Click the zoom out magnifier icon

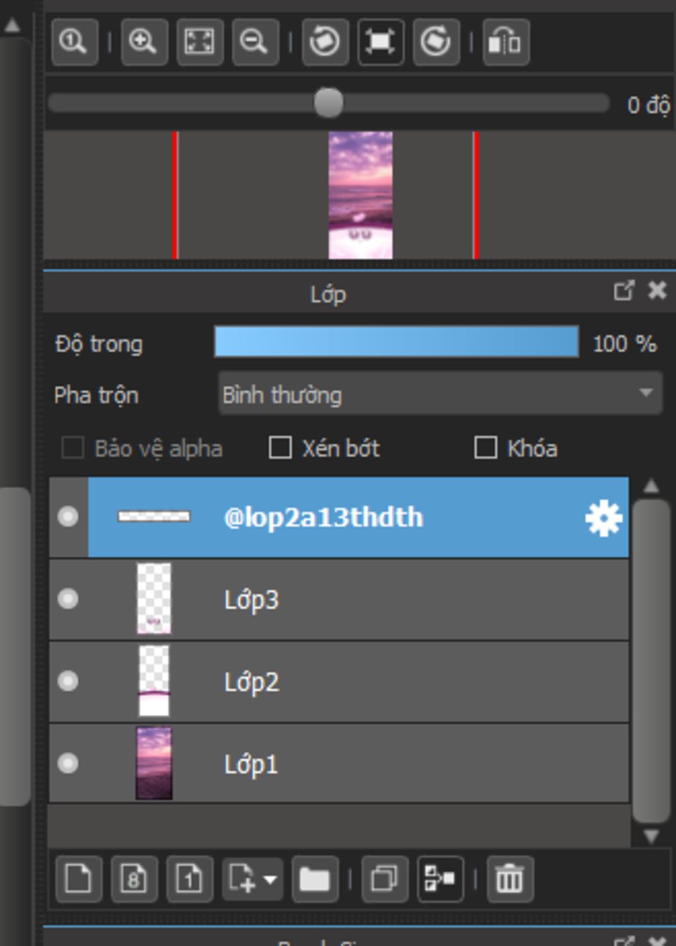point(254,42)
